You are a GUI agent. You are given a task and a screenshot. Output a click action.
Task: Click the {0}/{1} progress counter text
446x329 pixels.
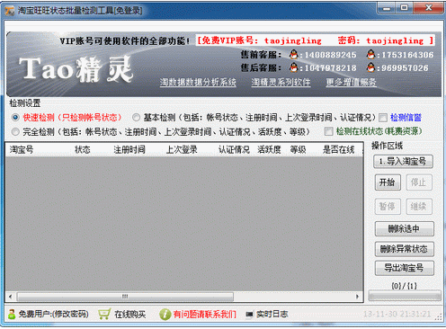click(405, 286)
